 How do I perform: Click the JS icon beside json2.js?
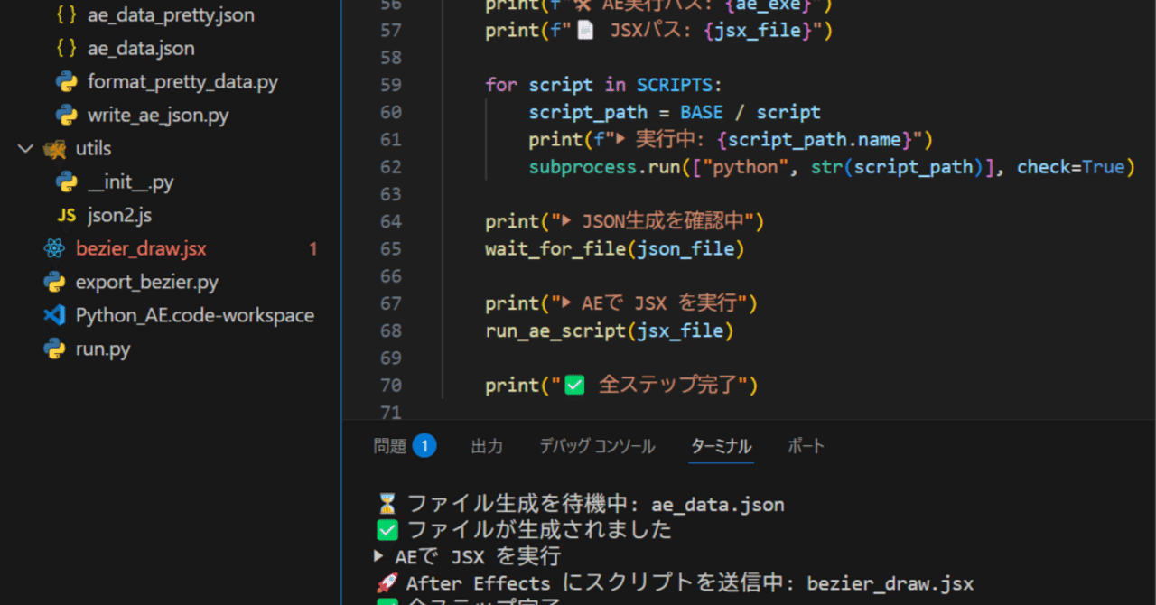(65, 215)
